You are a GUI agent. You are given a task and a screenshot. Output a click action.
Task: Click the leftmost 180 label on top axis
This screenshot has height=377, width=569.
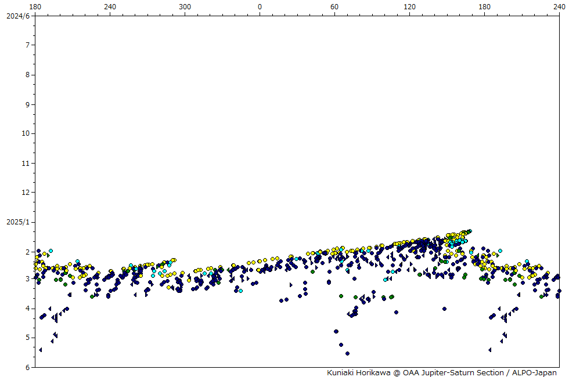pyautogui.click(x=35, y=6)
